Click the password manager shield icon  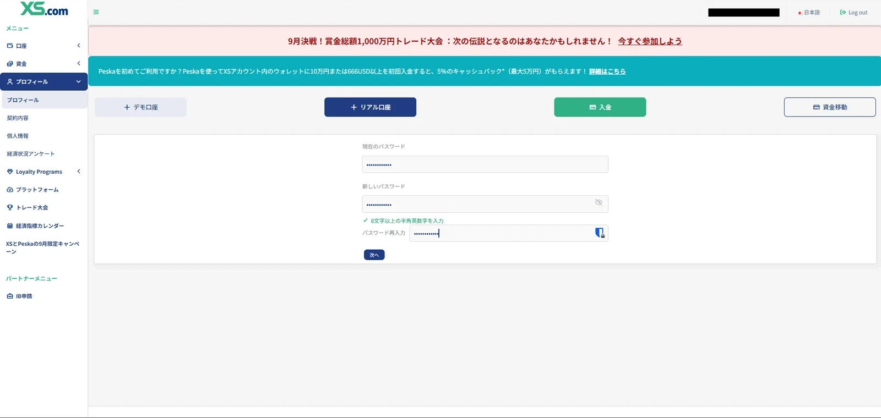point(600,233)
